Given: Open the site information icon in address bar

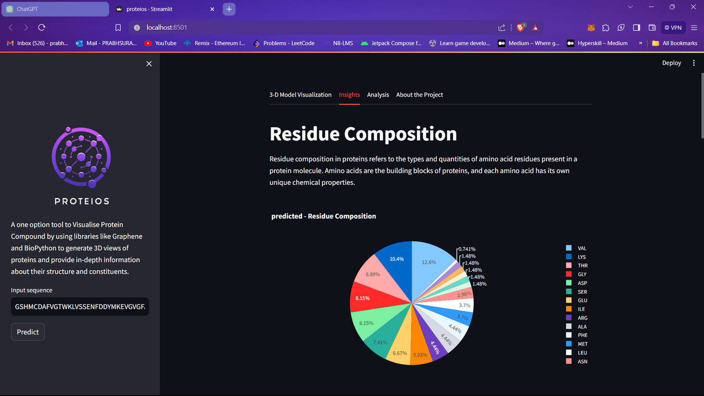Looking at the screenshot, I should coord(137,28).
